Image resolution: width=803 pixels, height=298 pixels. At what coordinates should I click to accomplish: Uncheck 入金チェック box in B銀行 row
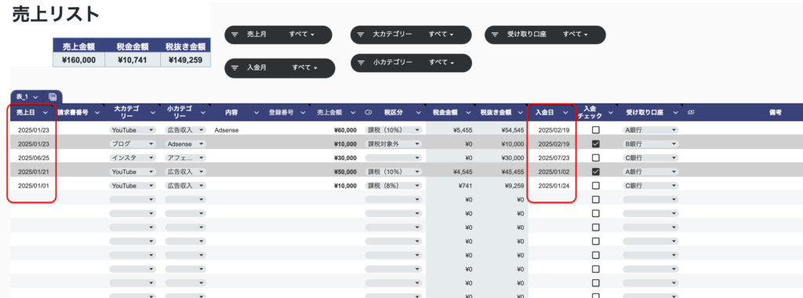coord(596,144)
